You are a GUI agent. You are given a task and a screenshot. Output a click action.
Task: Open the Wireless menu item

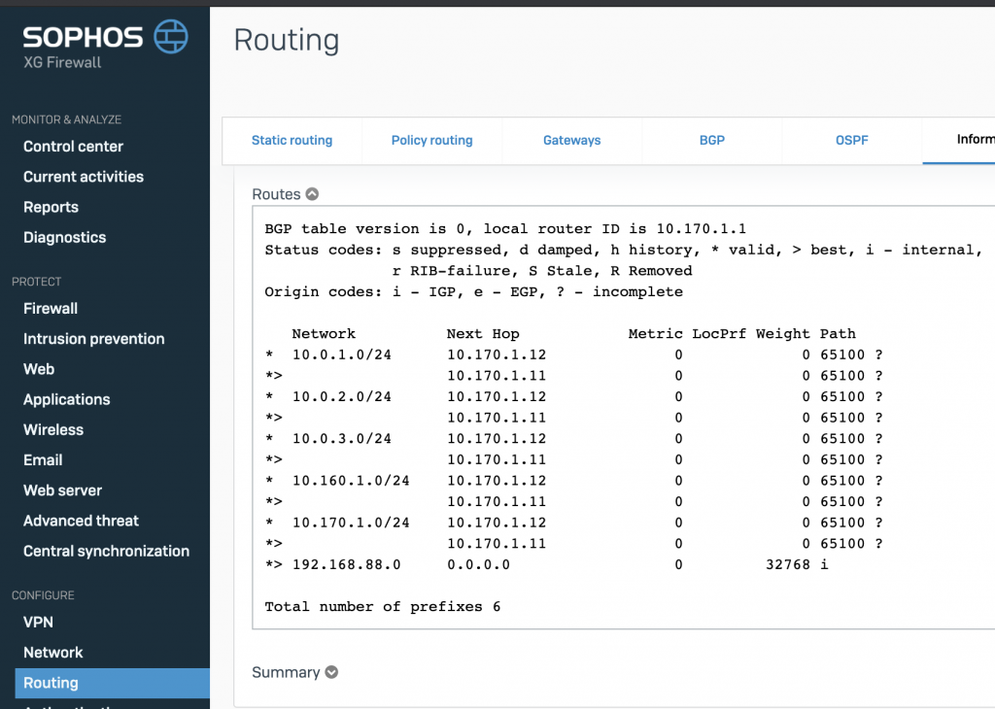(x=53, y=430)
